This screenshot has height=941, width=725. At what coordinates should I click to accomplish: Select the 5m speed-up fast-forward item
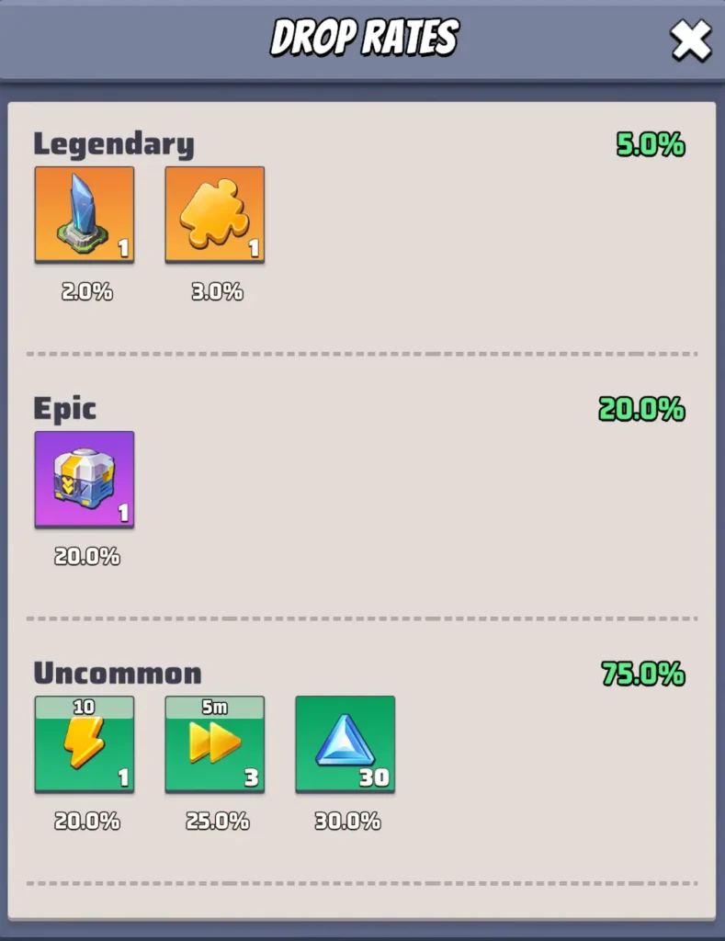[x=215, y=744]
